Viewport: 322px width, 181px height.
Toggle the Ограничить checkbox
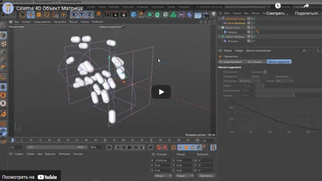coord(291,76)
